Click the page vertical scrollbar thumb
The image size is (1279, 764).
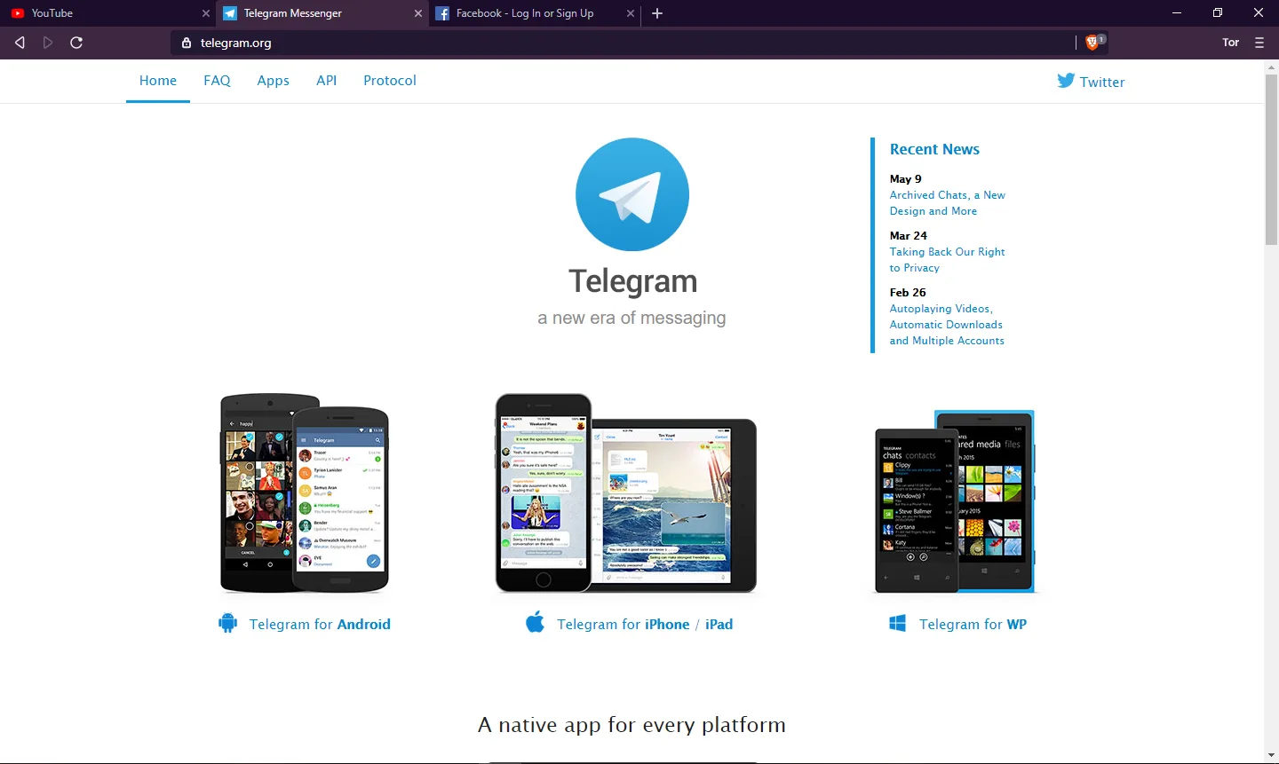pos(1271,160)
